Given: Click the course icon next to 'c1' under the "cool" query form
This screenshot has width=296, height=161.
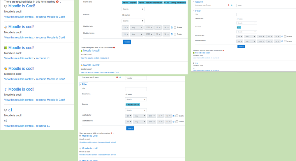Looking at the screenshot, I should tap(194, 63).
